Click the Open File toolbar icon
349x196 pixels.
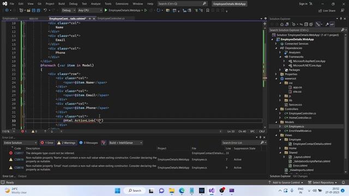pyautogui.click(x=28, y=10)
